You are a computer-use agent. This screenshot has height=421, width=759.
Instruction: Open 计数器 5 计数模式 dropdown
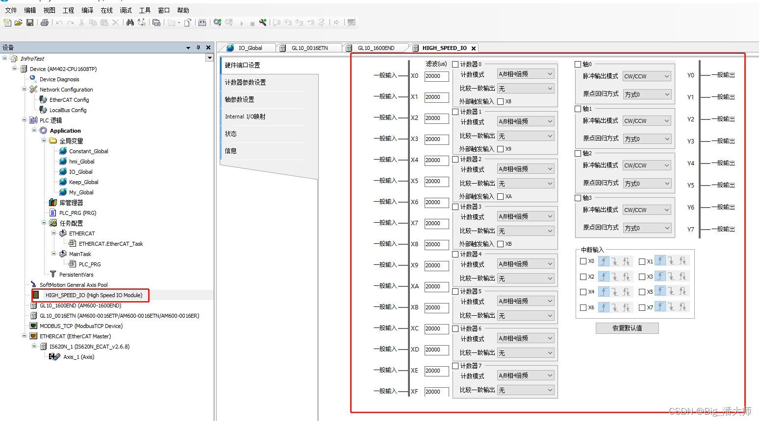[x=526, y=301]
